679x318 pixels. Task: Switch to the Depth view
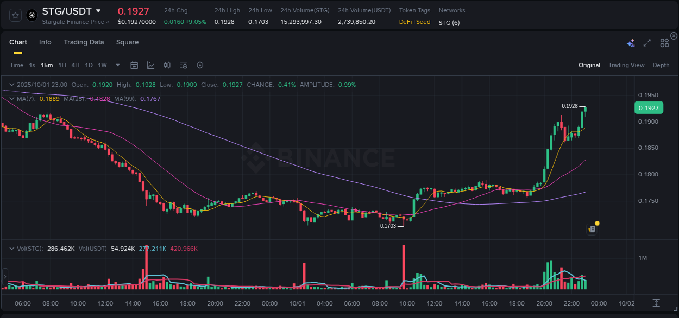661,65
